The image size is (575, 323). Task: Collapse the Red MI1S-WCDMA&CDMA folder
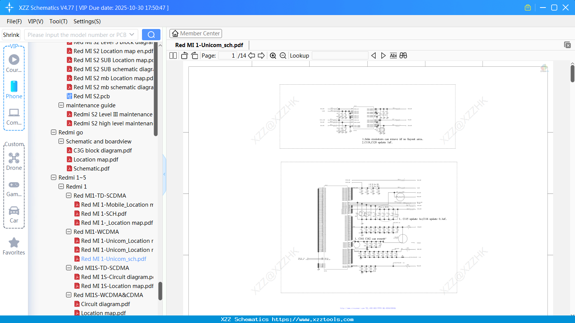(x=69, y=295)
